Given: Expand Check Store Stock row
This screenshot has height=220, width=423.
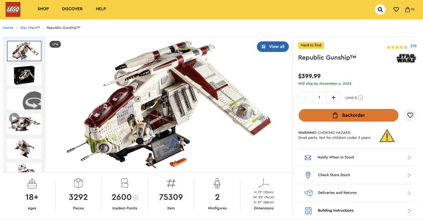Looking at the screenshot, I should click(357, 175).
